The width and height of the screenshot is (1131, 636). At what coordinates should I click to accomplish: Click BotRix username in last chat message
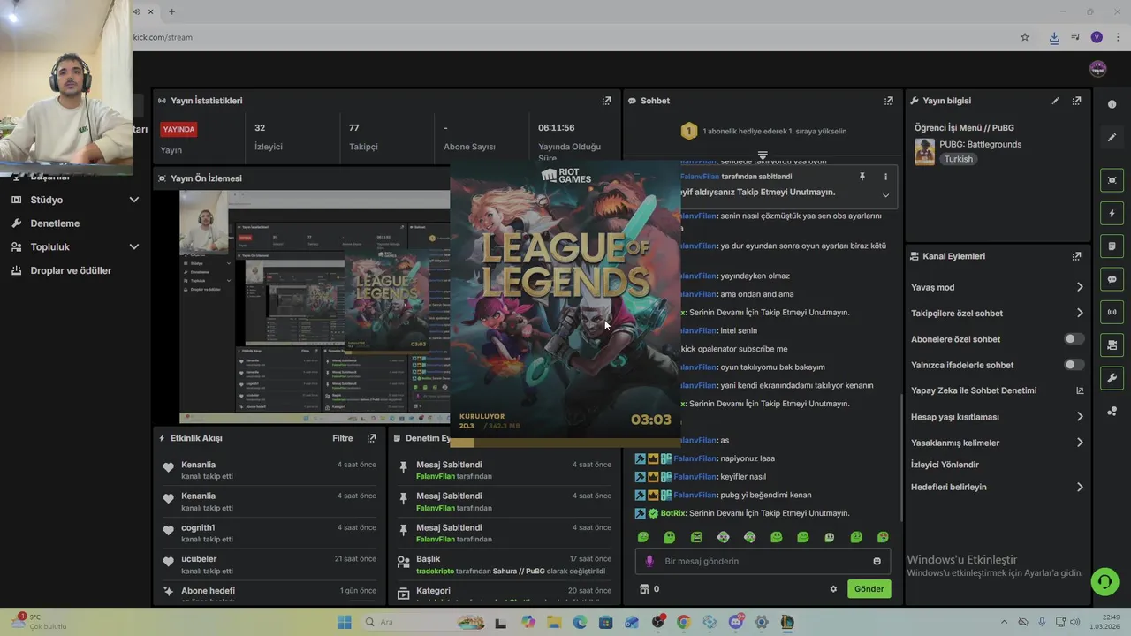(673, 513)
